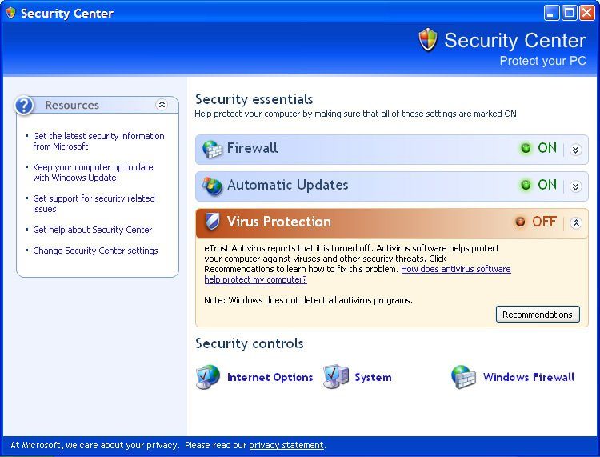Collapse the Virus Protection section chevron
This screenshot has width=600, height=457.
pyautogui.click(x=575, y=222)
